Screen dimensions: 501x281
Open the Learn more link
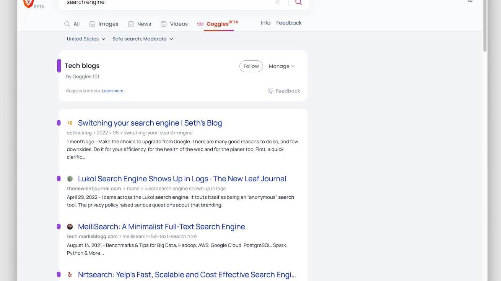click(x=112, y=91)
